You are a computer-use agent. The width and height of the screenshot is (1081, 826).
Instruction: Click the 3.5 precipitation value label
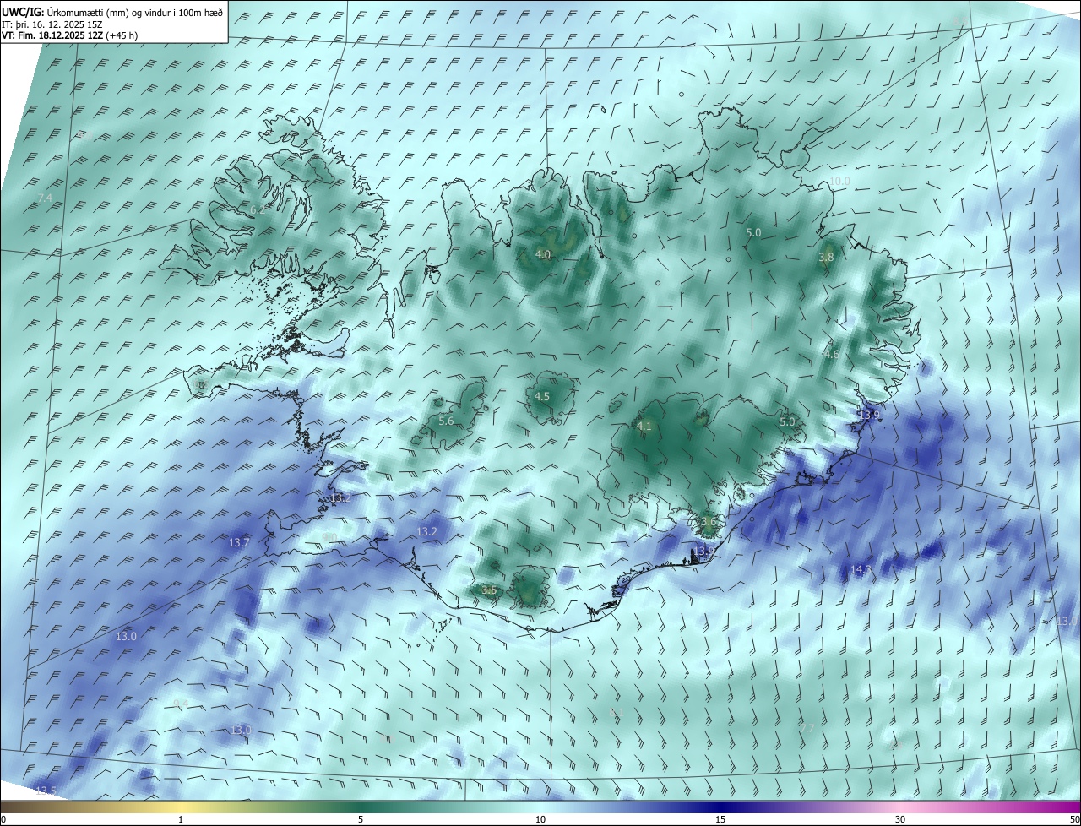pos(489,590)
